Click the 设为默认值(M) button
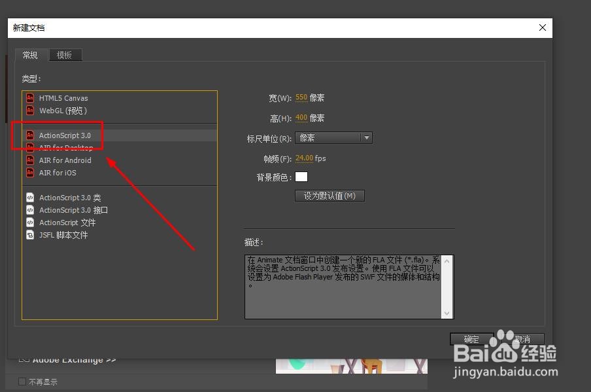Screen dimensions: 591x392 [329, 196]
